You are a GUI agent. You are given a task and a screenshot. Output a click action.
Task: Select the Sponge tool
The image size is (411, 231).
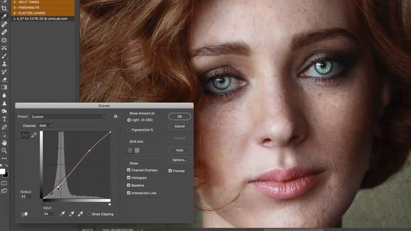4,111
